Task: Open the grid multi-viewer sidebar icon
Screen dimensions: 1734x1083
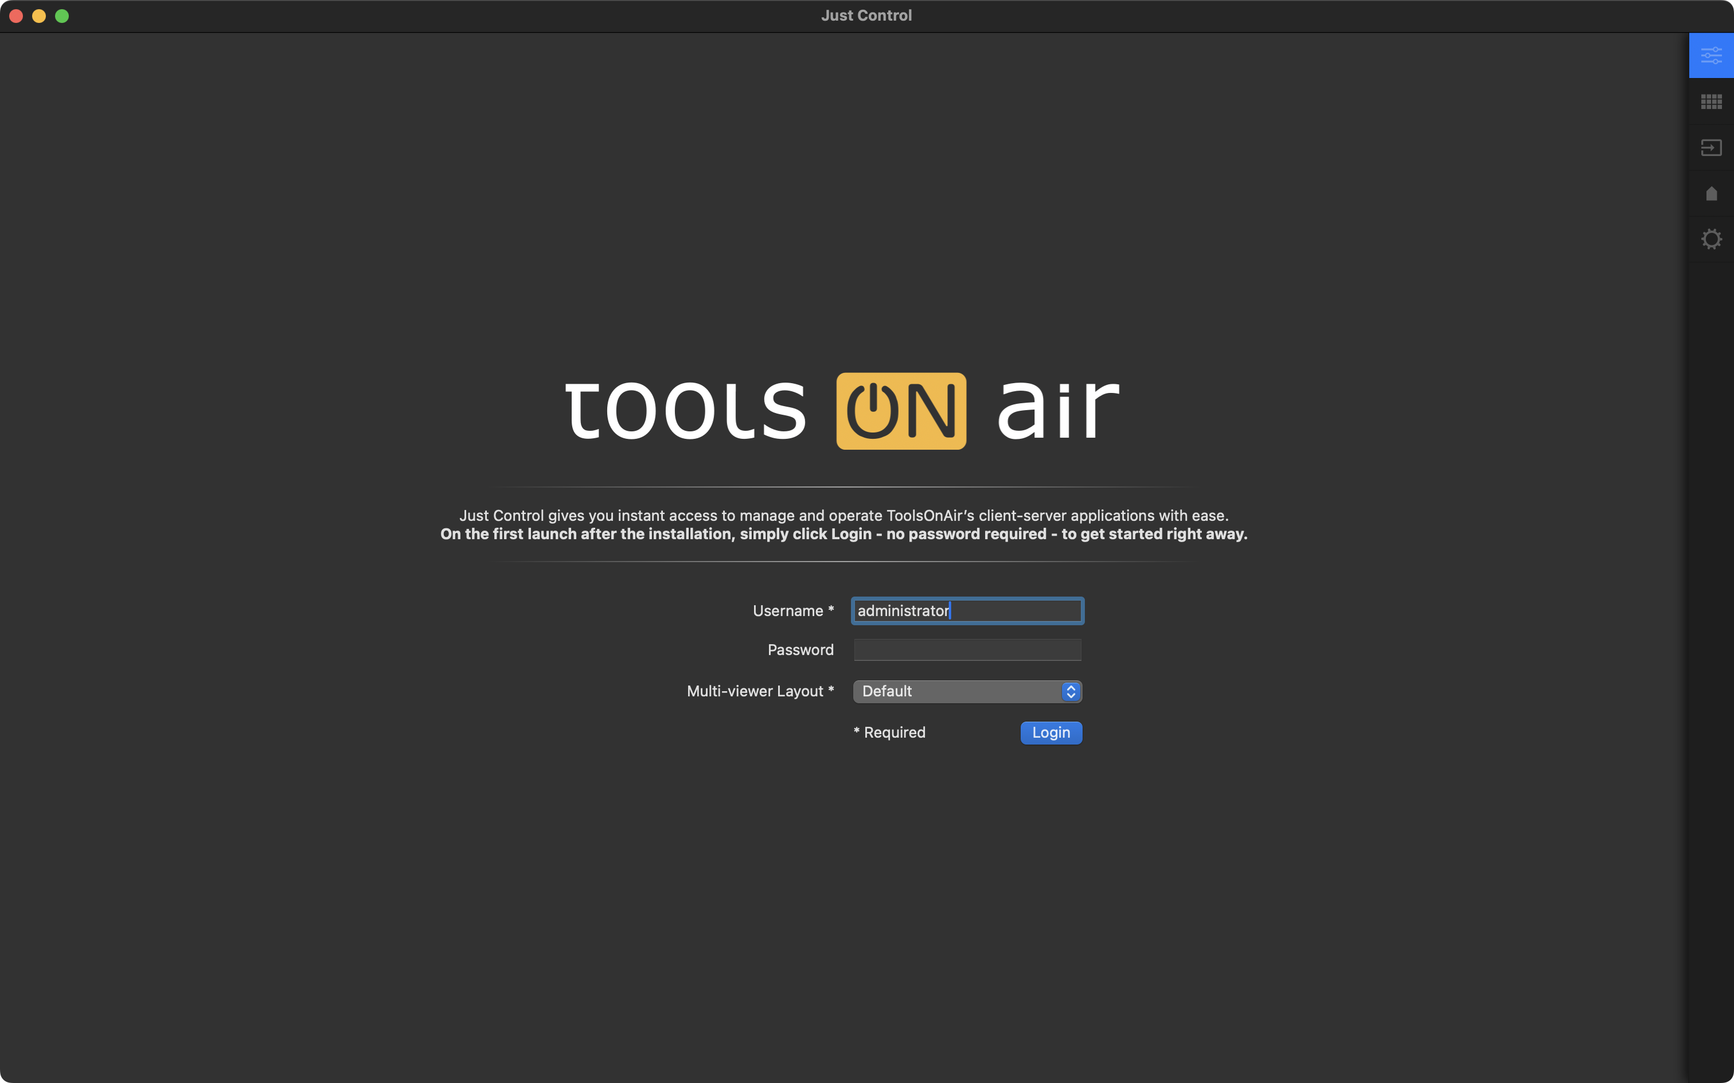Action: coord(1711,102)
